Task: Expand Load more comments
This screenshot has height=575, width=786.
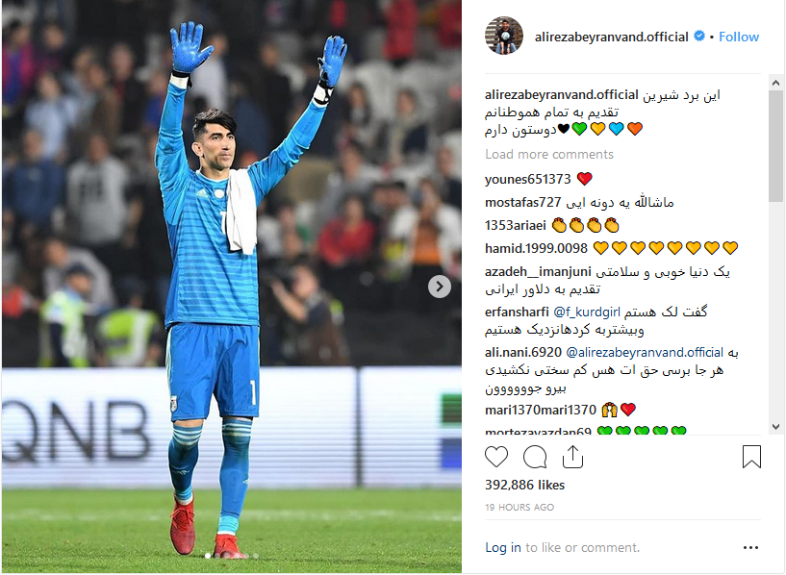Action: coord(549,154)
